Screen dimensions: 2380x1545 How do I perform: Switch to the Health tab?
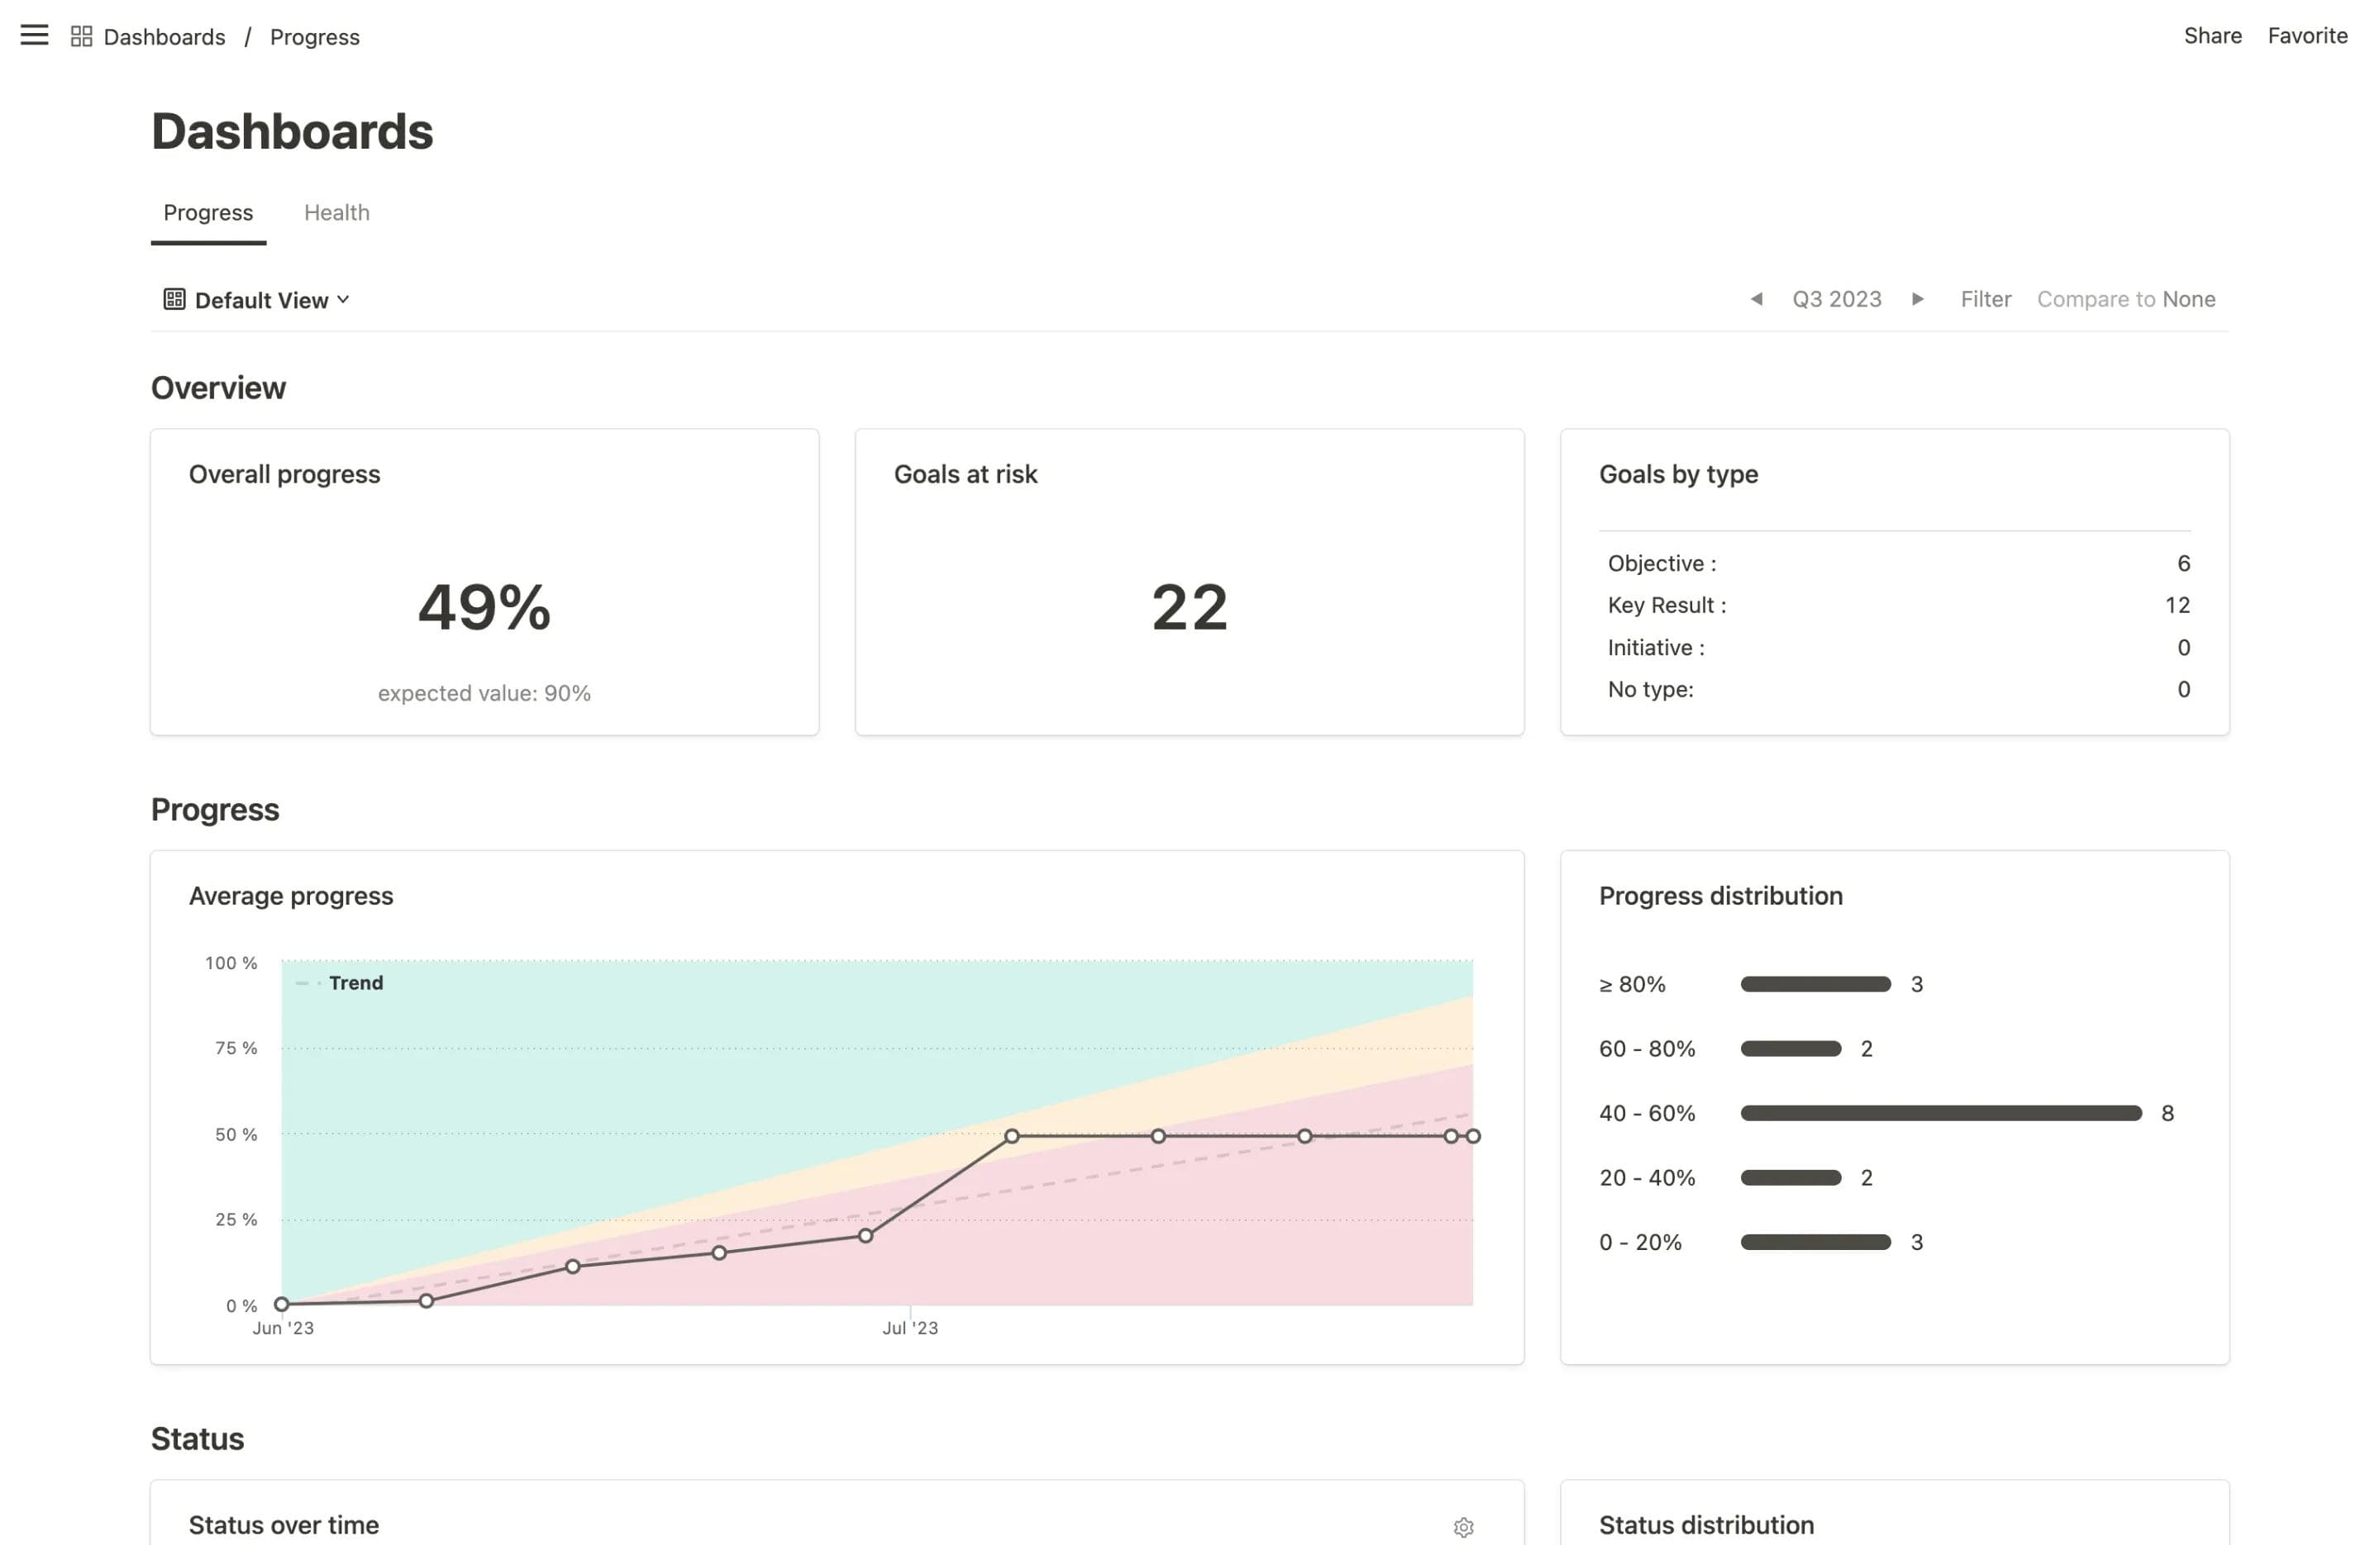coord(337,212)
